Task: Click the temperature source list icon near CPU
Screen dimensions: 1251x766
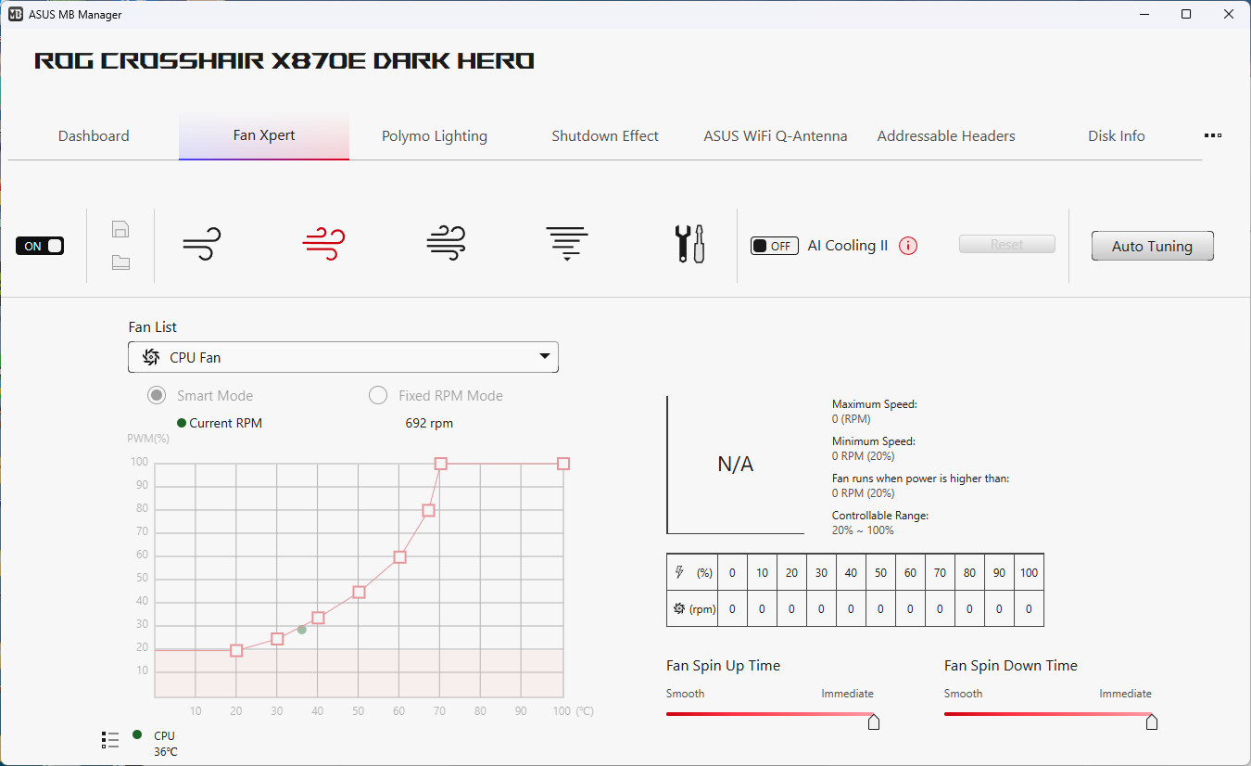Action: [110, 739]
